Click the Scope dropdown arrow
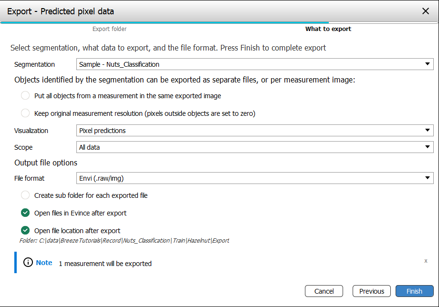 428,147
